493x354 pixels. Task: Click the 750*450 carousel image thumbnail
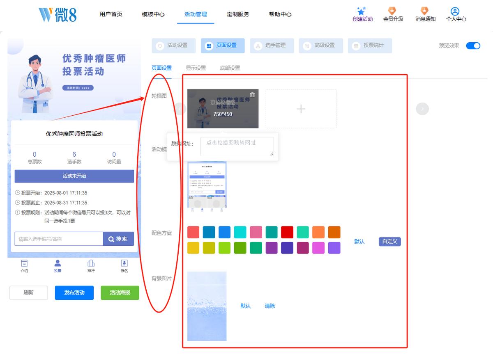pyautogui.click(x=223, y=109)
